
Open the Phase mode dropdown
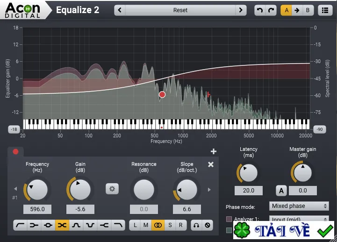(x=299, y=206)
